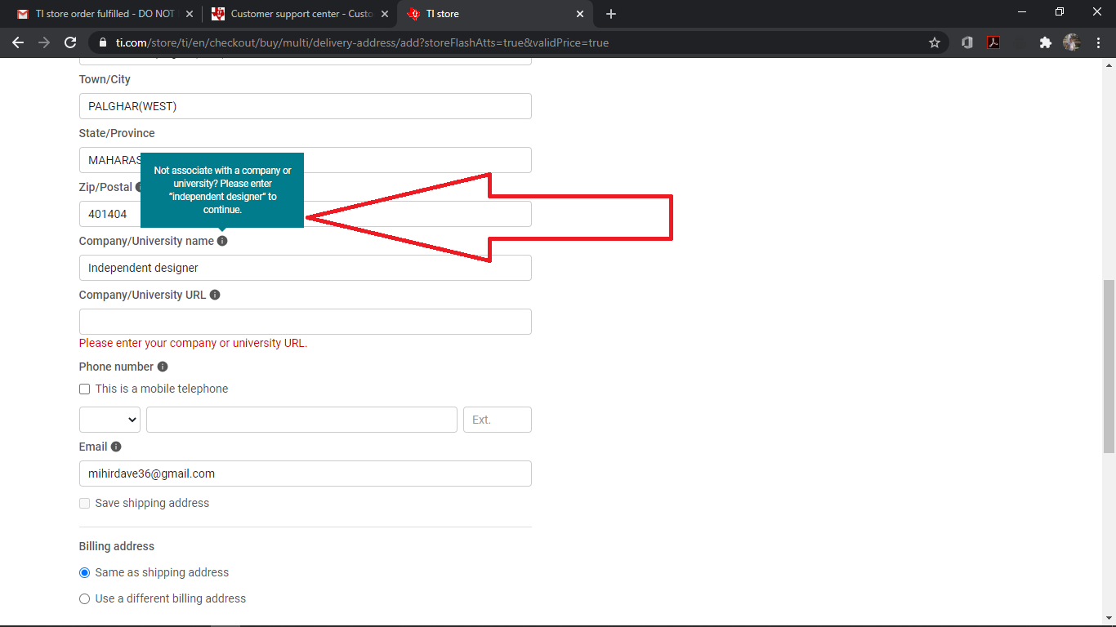Click the phone number input box
Screen dimensions: 1116x627
click(x=301, y=420)
